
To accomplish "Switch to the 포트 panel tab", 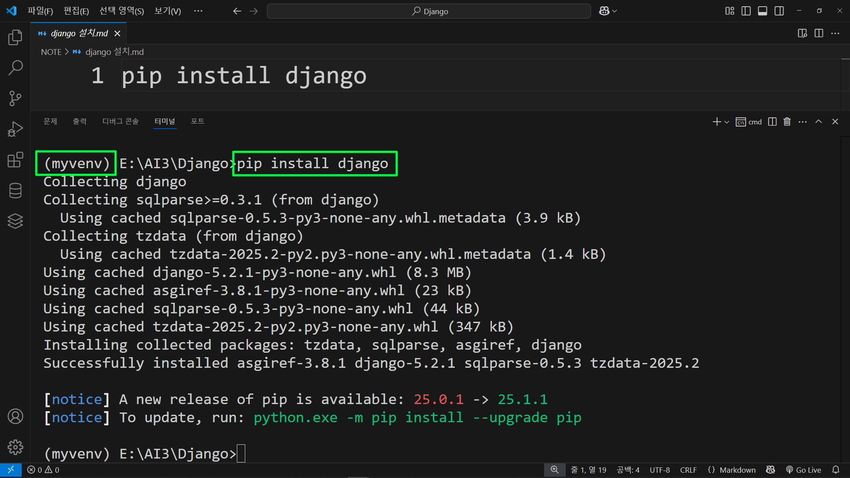I will pos(197,121).
